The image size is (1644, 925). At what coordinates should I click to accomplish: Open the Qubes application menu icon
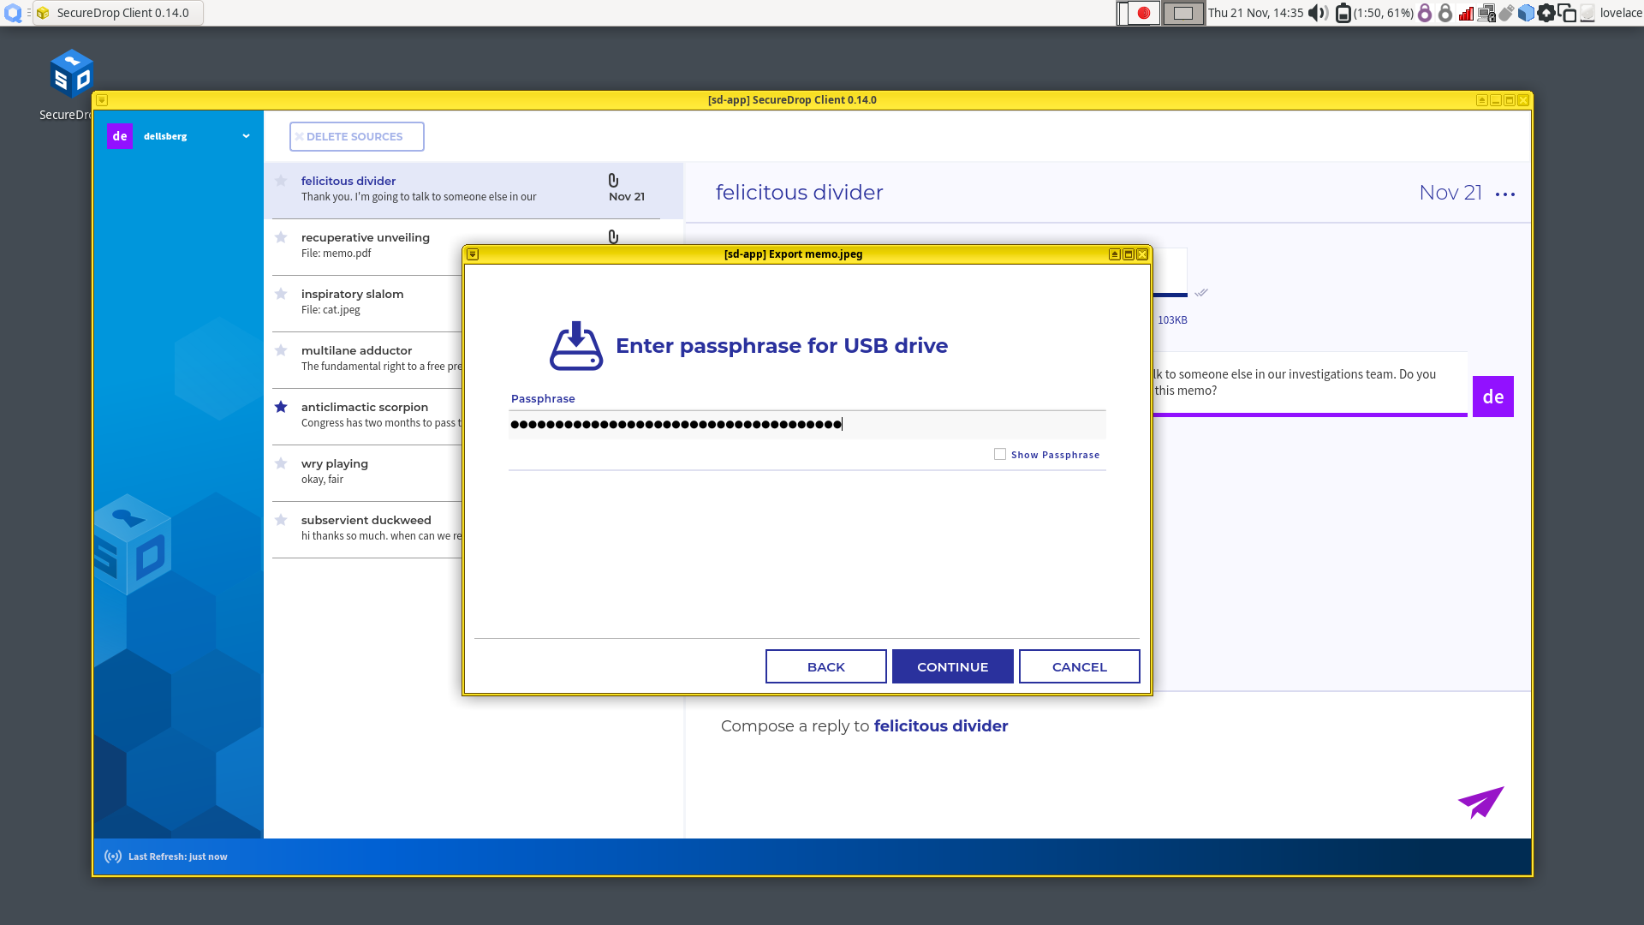point(13,13)
